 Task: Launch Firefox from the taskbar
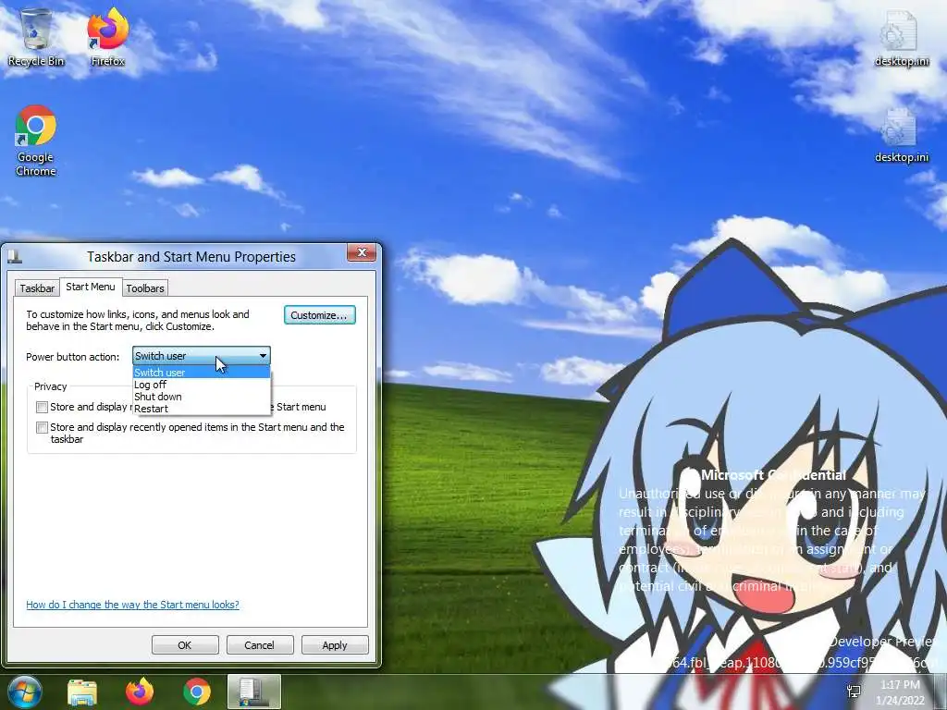(140, 692)
